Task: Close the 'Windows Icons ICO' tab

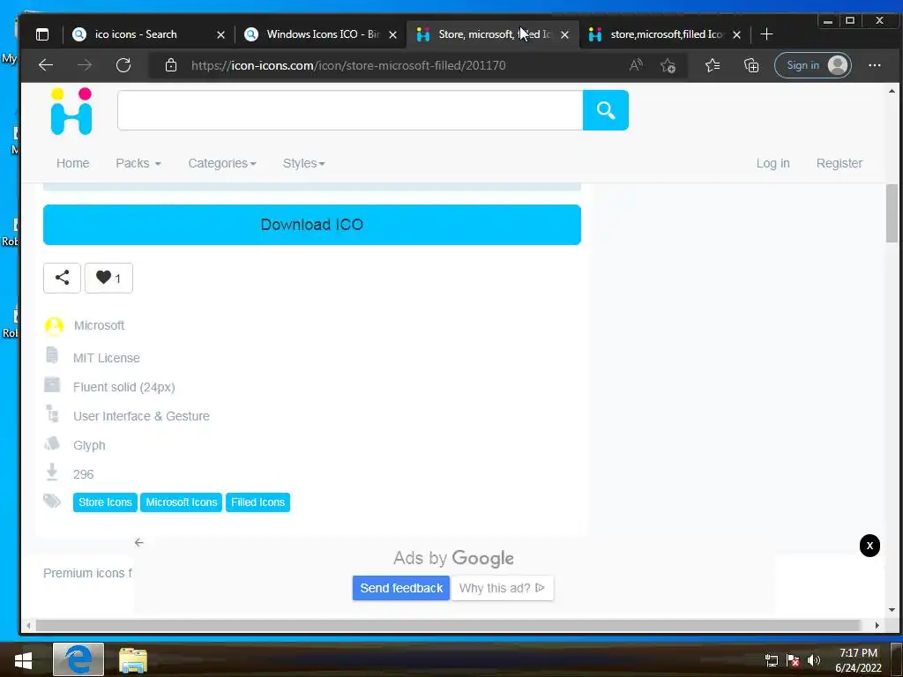Action: 392,35
